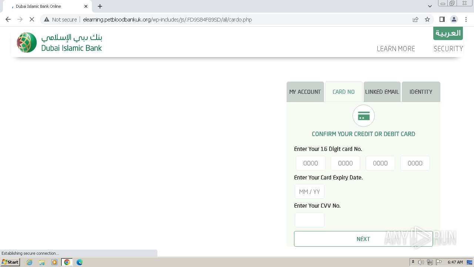Viewport: 474px width, 267px height.
Task: Click the MM / YY expiry field
Action: click(310, 192)
